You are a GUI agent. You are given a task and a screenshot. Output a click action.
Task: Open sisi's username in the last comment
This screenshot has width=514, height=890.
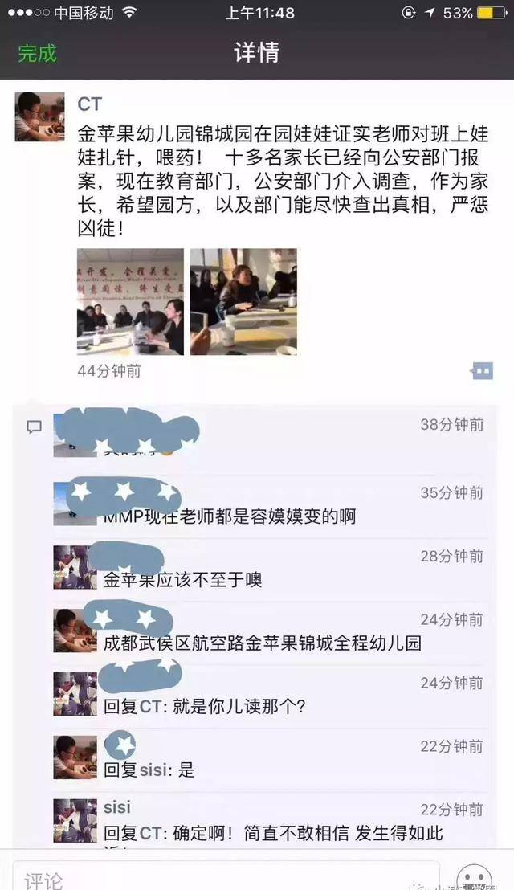click(x=117, y=807)
